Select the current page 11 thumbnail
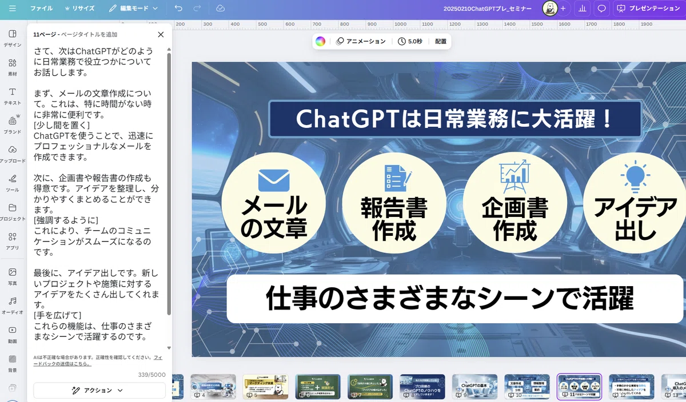This screenshot has width=686, height=402. (579, 387)
